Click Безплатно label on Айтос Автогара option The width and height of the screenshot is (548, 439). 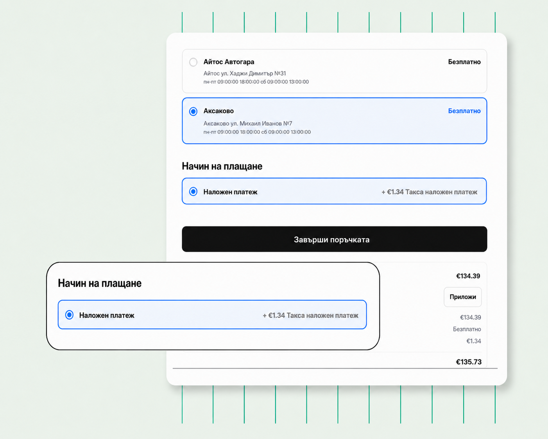(464, 62)
